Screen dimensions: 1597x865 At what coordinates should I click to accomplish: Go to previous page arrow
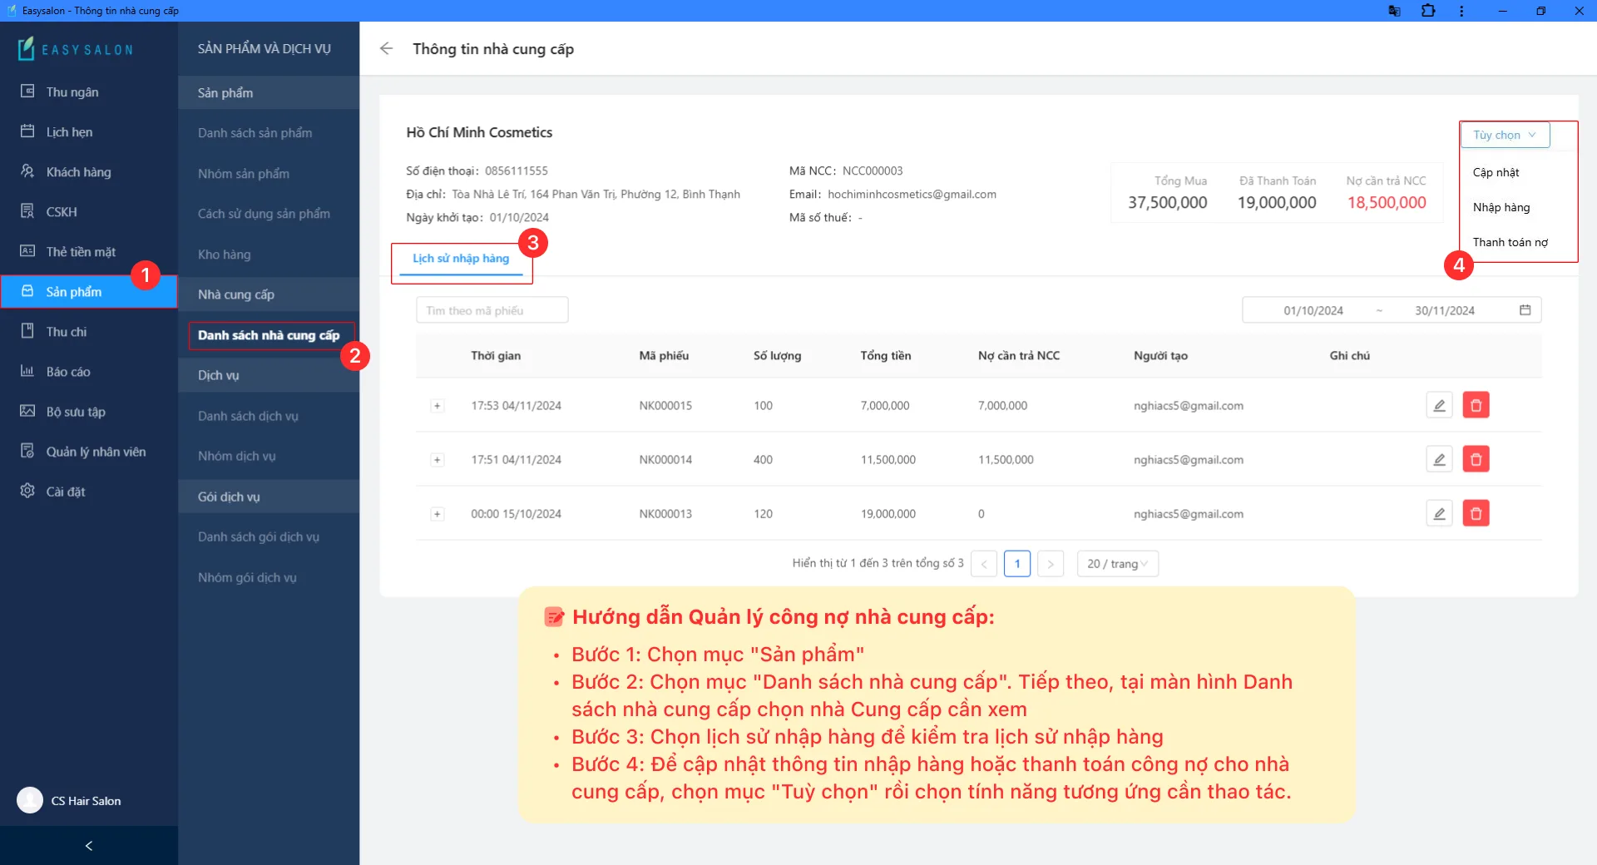pyautogui.click(x=984, y=563)
